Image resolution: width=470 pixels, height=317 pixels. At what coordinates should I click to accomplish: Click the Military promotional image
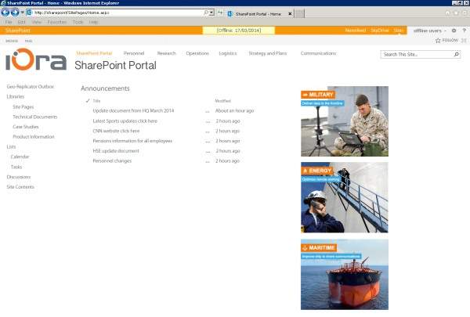click(344, 121)
